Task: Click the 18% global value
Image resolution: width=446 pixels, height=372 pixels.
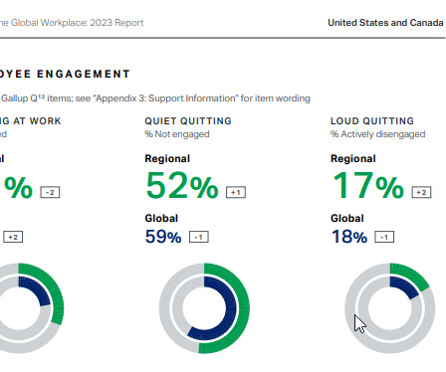Action: (349, 237)
